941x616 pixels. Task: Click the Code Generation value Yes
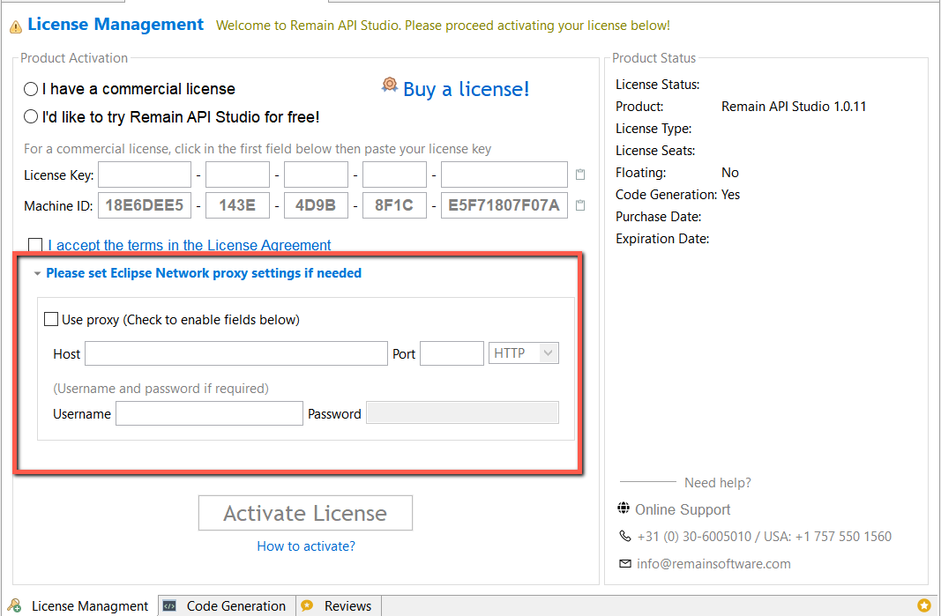tap(731, 195)
